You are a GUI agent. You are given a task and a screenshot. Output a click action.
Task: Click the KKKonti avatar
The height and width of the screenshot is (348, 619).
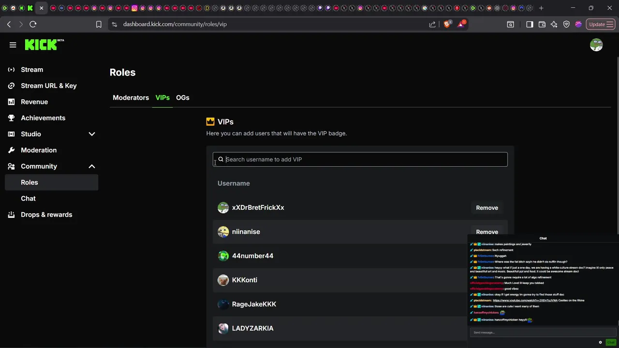point(223,280)
